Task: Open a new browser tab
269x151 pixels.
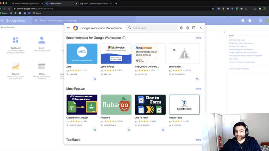Action: (x=116, y=3)
